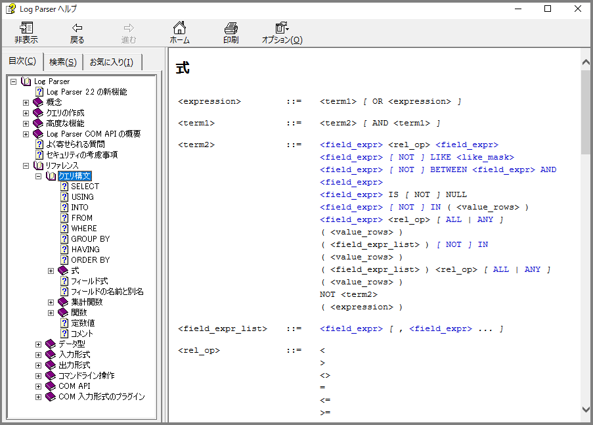
Task: Select the HAVING topic in the tree
Action: pyautogui.click(x=85, y=250)
